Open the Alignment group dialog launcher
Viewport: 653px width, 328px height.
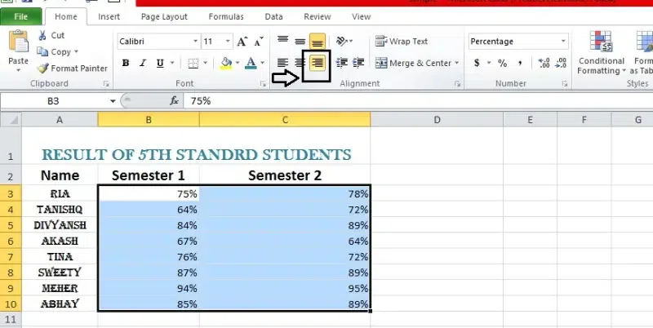pos(457,84)
